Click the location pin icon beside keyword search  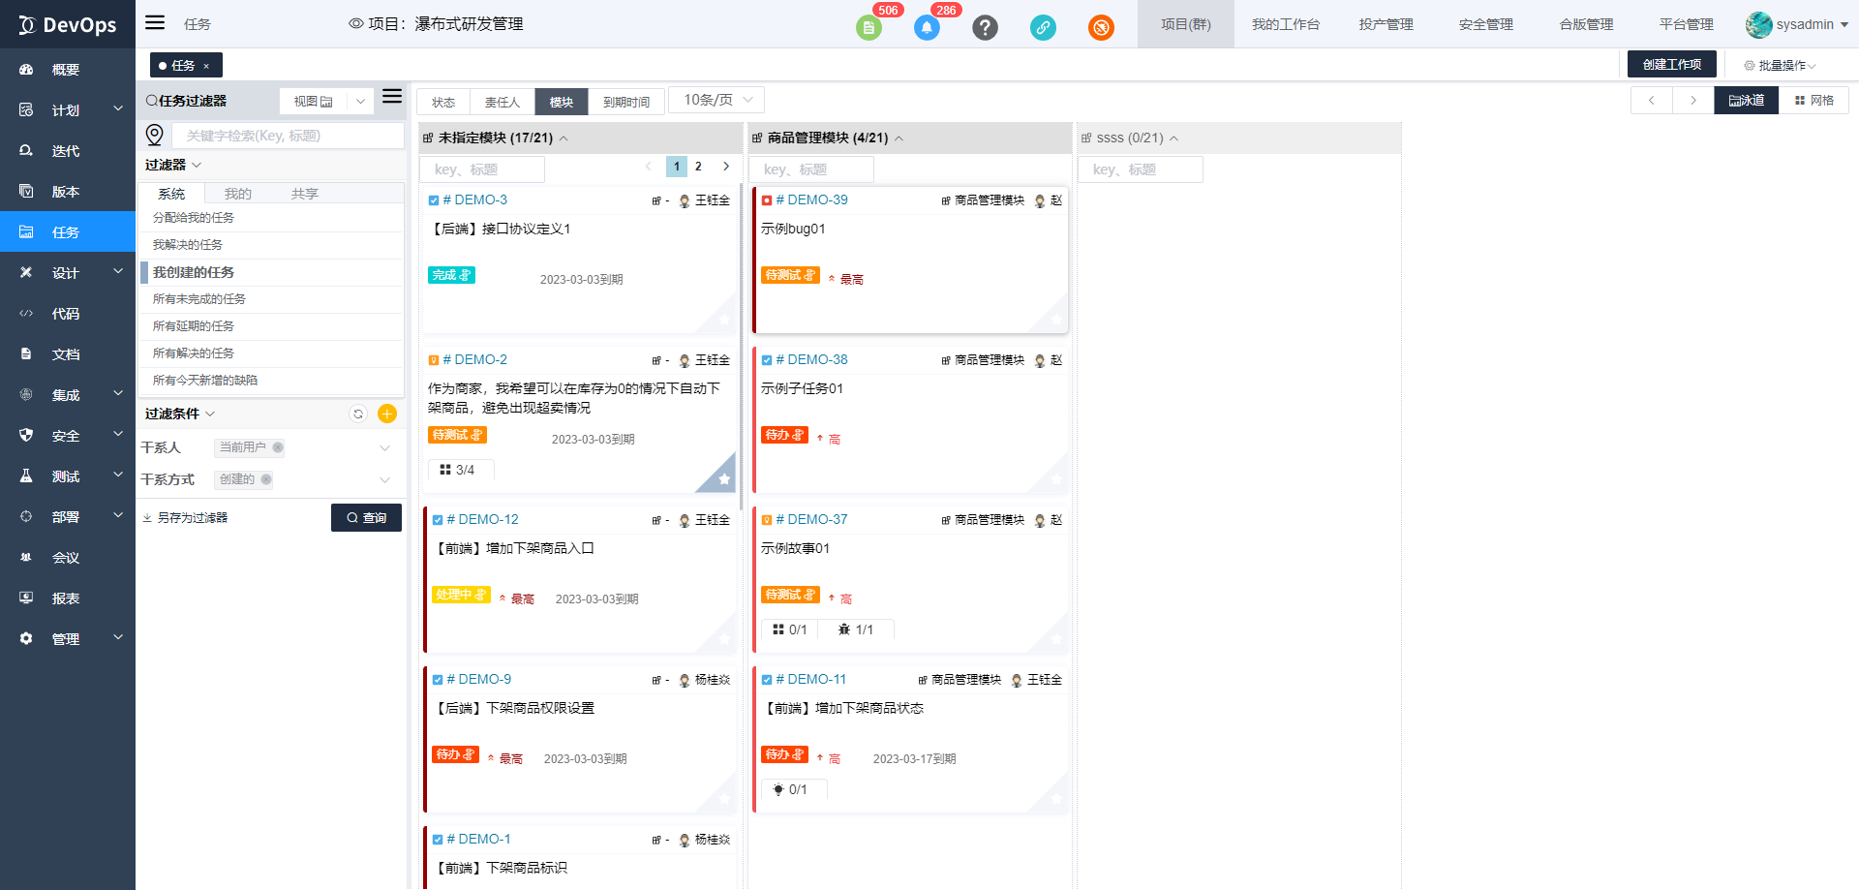[154, 135]
